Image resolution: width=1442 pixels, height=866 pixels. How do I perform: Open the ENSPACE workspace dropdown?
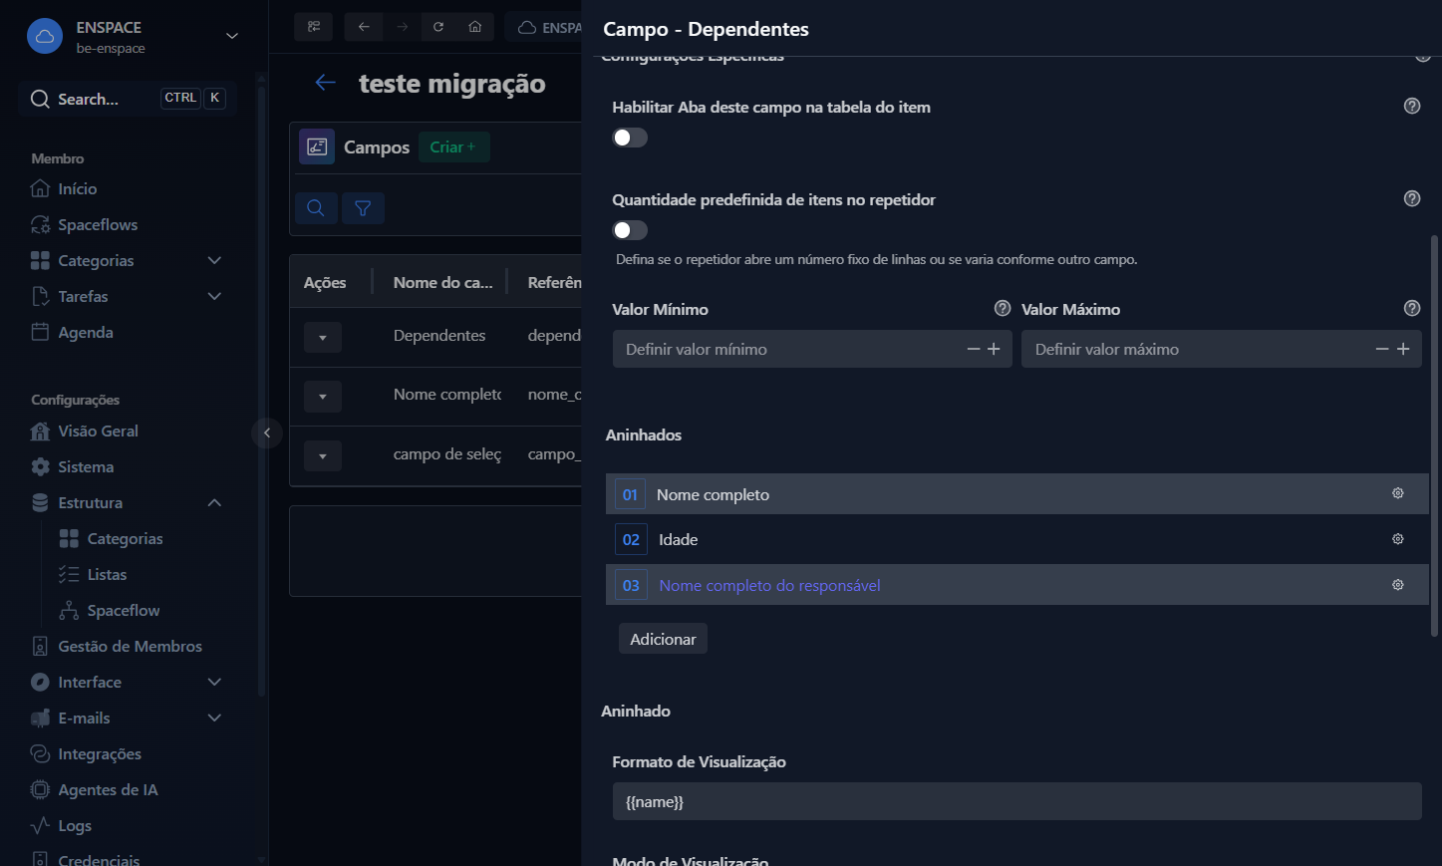click(x=232, y=36)
